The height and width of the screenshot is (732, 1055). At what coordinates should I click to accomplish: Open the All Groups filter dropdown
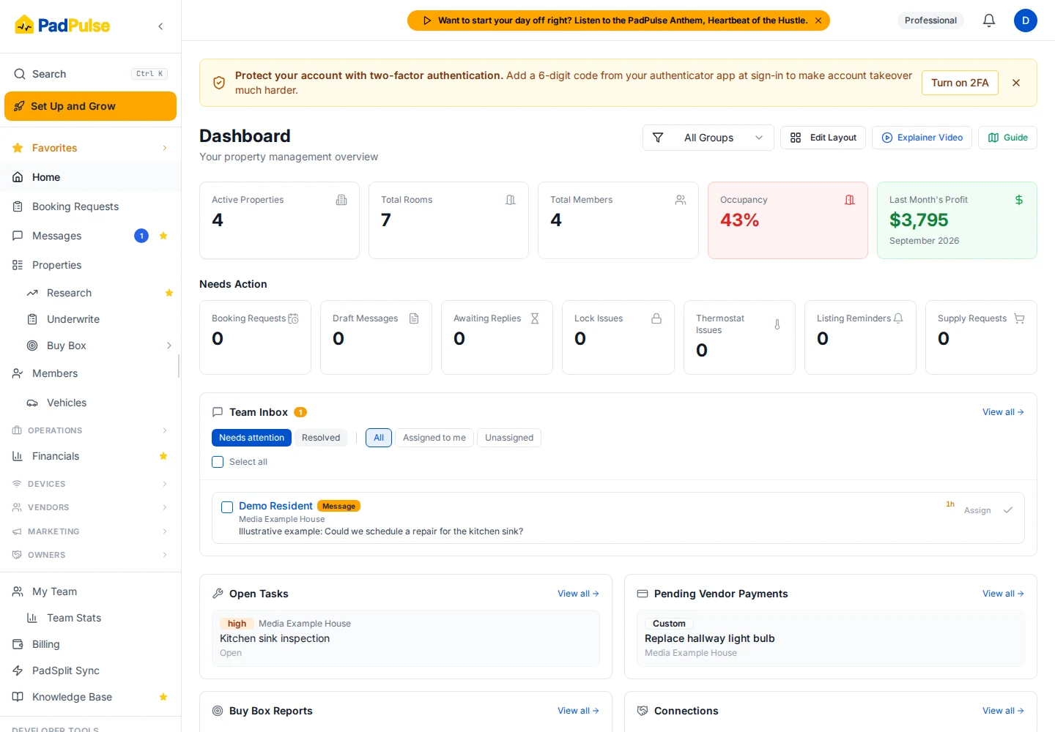(x=708, y=138)
